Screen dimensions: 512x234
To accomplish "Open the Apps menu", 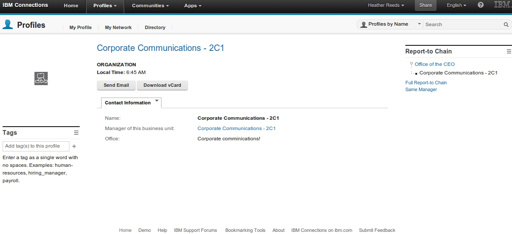I will (192, 6).
